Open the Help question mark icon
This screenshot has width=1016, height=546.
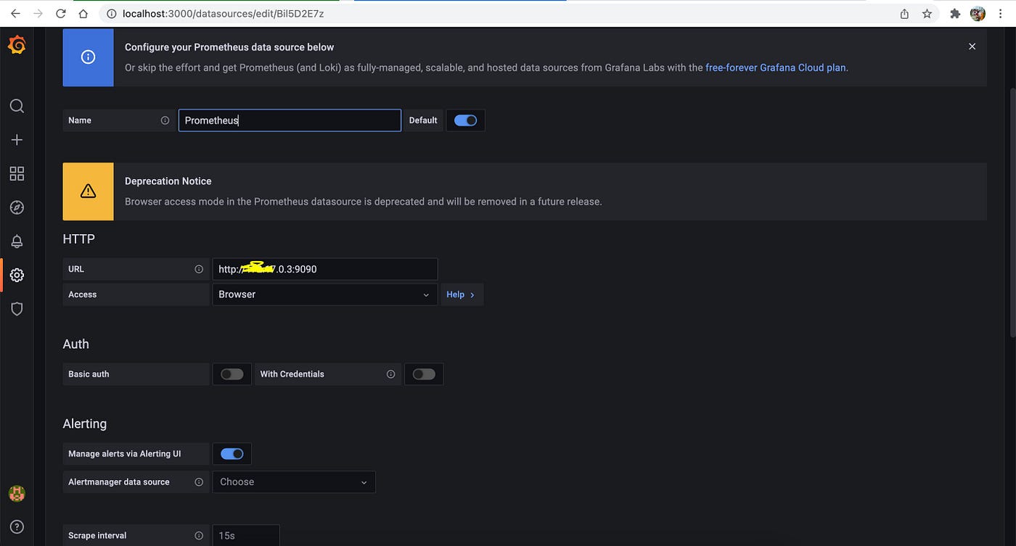tap(17, 526)
